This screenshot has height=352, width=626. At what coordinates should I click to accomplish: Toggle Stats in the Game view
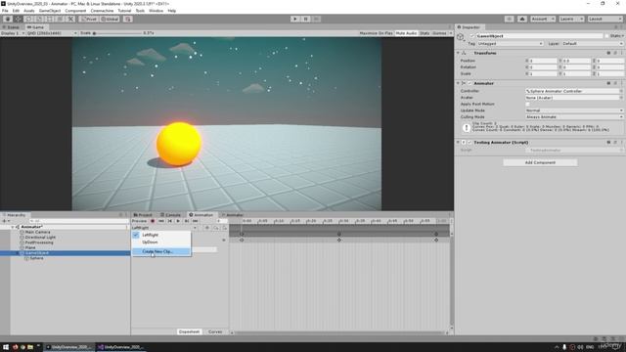(x=425, y=33)
